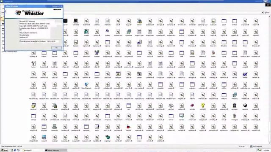Select the wiaacmgr scanner icon
271x152 pixels.
tap(55, 106)
